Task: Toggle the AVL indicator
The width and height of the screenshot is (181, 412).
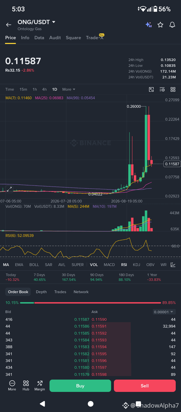Action: coord(62,265)
